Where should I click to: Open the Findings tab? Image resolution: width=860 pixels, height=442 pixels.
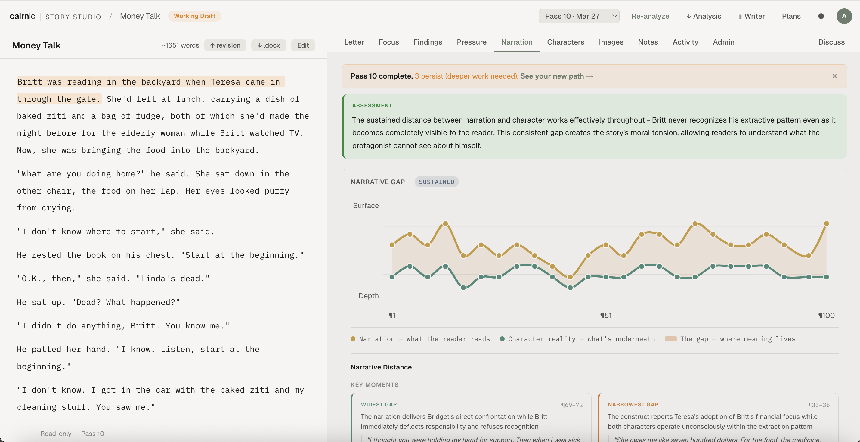pos(427,42)
